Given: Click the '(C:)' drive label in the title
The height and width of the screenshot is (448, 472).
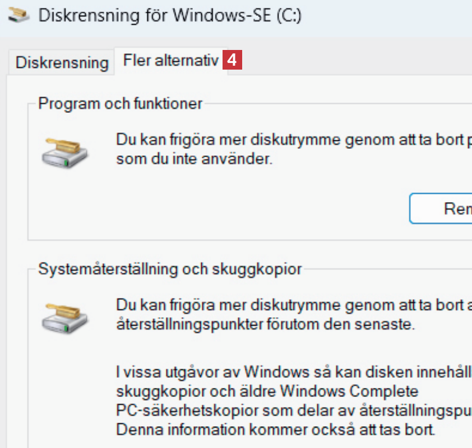Looking at the screenshot, I should [289, 15].
